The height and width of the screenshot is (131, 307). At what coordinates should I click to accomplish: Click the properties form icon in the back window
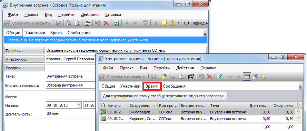point(87,23)
